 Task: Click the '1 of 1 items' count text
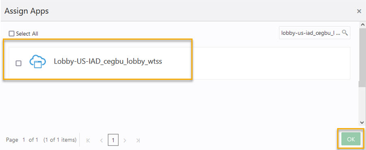60,140
